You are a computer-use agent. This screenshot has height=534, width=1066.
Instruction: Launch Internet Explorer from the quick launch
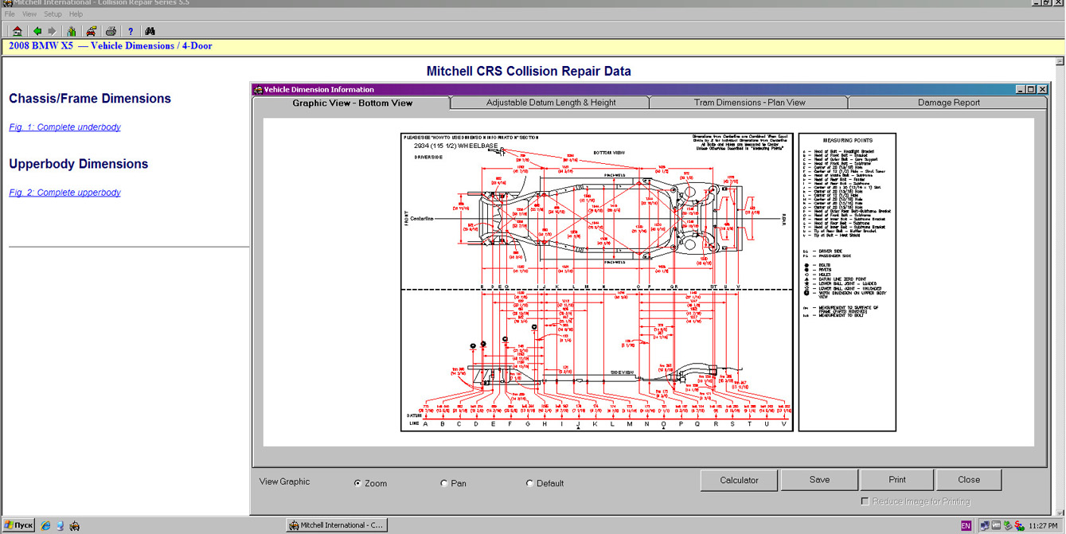46,525
